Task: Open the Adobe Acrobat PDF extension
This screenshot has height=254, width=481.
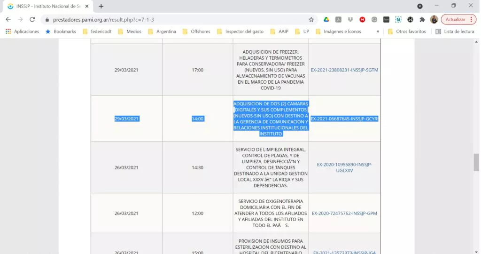Action: pos(338,19)
